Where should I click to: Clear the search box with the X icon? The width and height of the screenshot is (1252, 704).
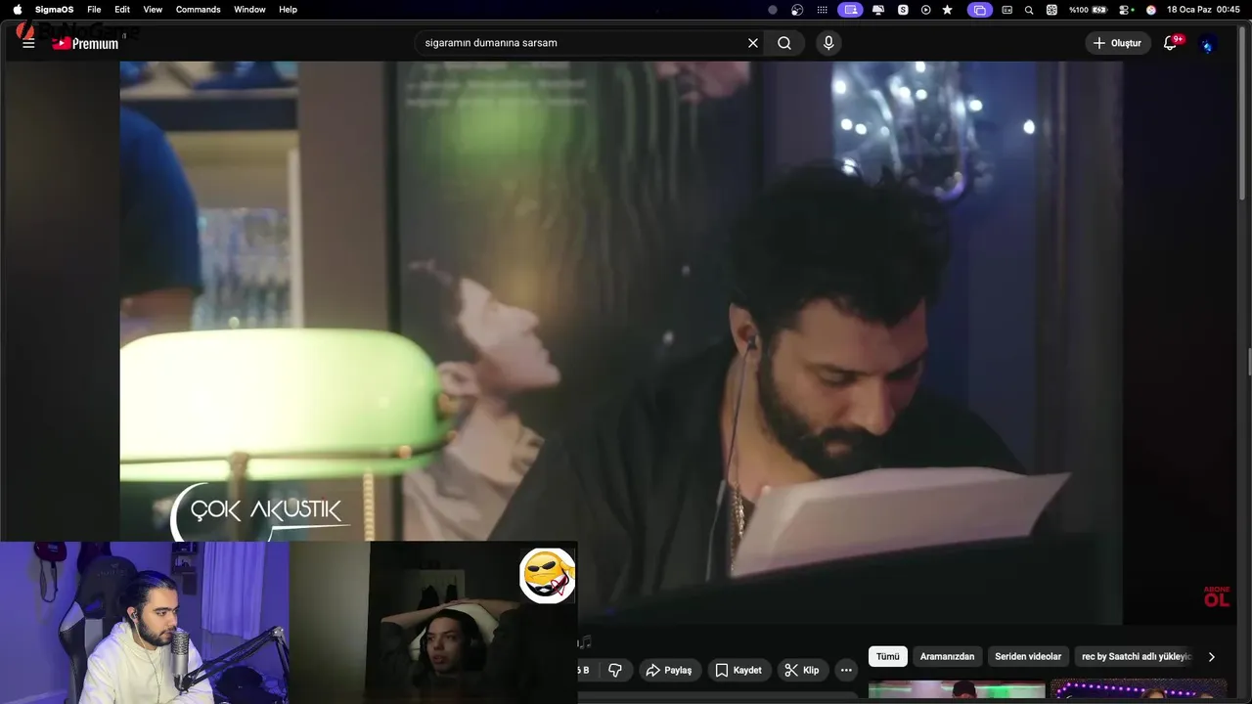click(753, 43)
